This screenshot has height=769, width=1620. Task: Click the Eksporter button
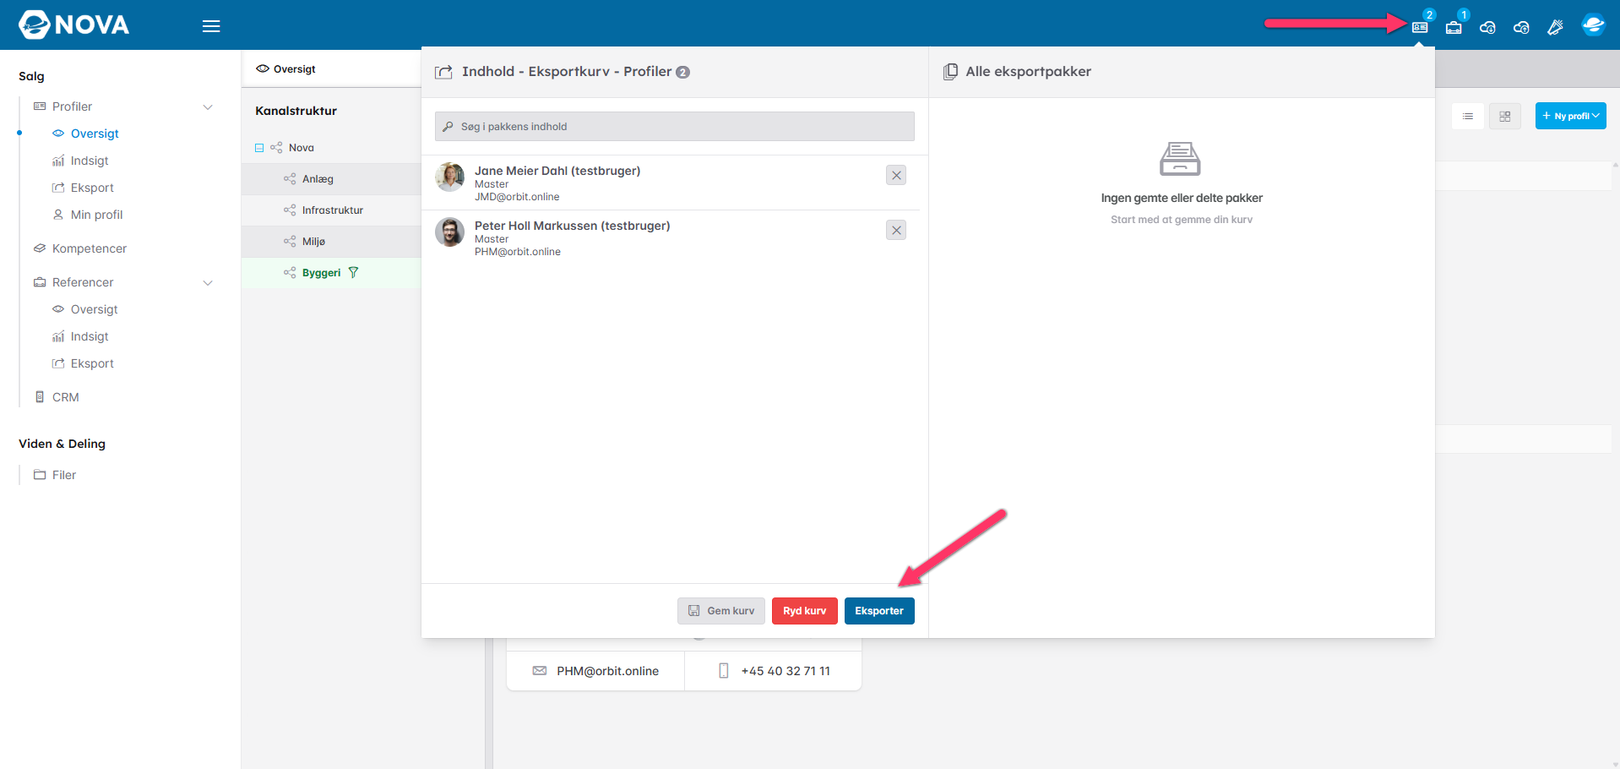point(879,611)
